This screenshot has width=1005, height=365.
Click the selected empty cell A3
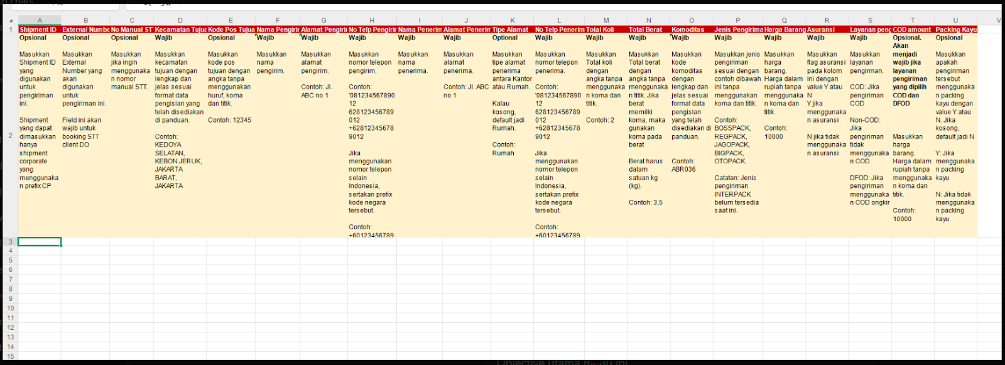tap(40, 242)
